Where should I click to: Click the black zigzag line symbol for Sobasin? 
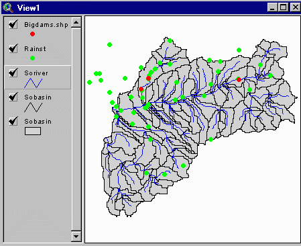(x=33, y=108)
